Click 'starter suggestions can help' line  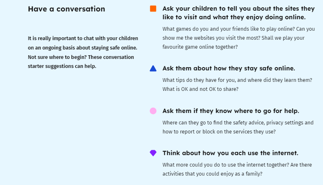62,66
